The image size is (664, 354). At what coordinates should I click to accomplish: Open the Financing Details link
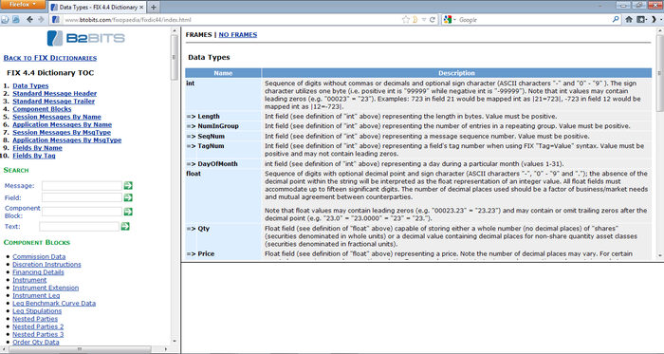[x=38, y=272]
